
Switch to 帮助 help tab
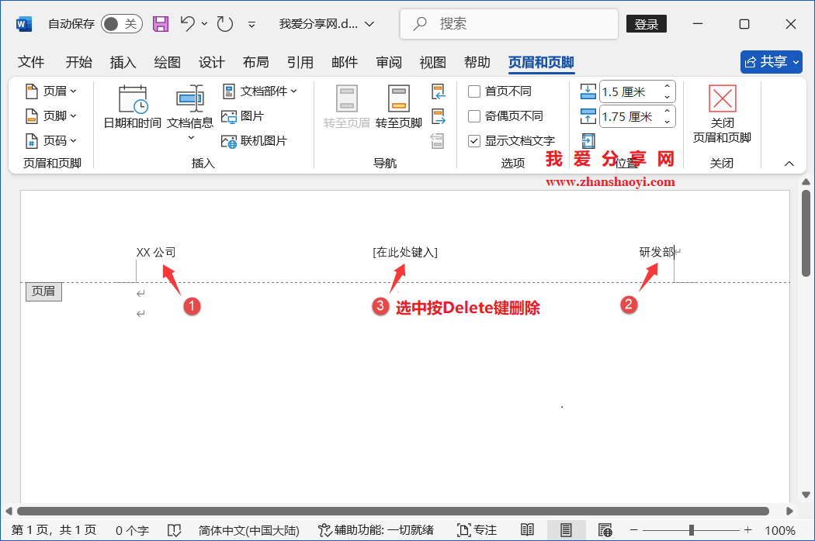coord(477,62)
